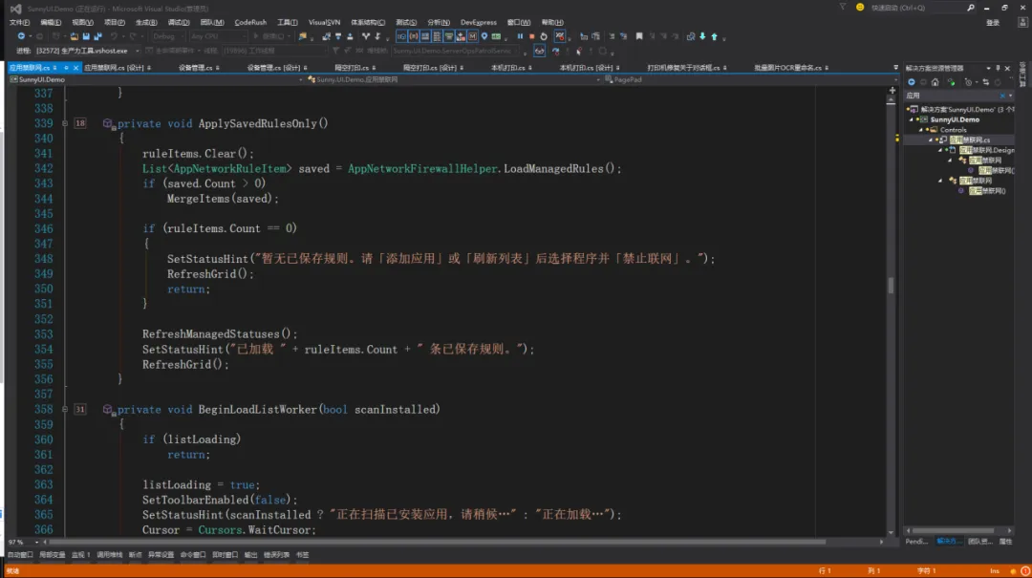Open the 调试(D) menu
This screenshot has height=578, width=1032.
[x=179, y=22]
